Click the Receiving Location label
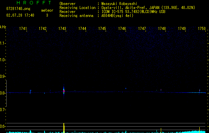 pos(77,8)
